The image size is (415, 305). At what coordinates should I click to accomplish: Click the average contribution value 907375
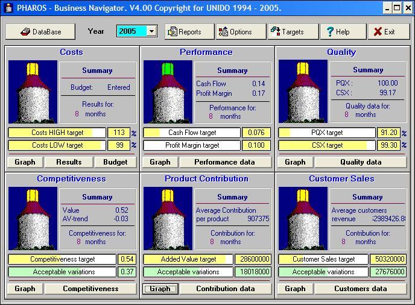(258, 219)
